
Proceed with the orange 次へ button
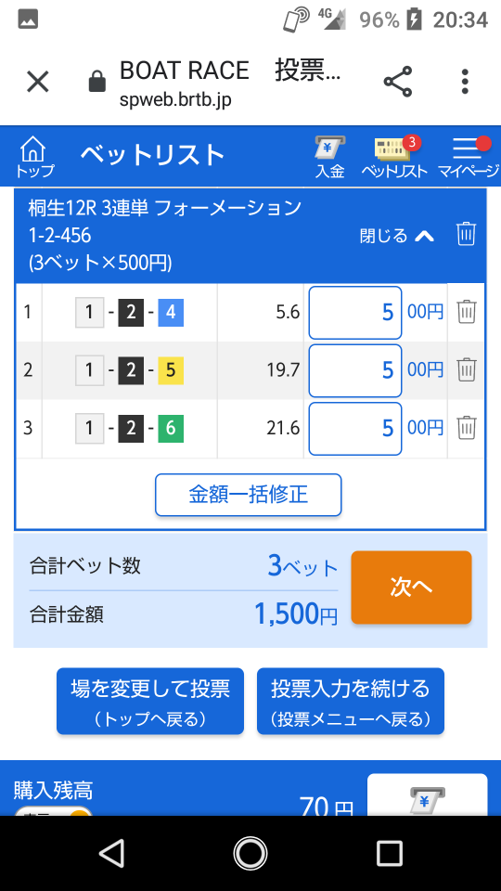pyautogui.click(x=411, y=588)
